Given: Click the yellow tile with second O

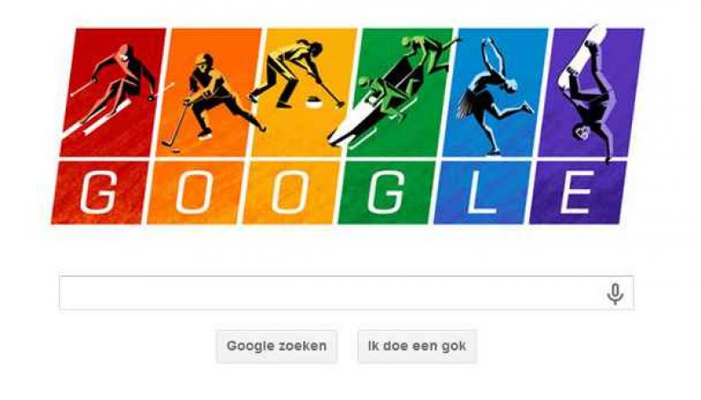Looking at the screenshot, I should click(291, 193).
